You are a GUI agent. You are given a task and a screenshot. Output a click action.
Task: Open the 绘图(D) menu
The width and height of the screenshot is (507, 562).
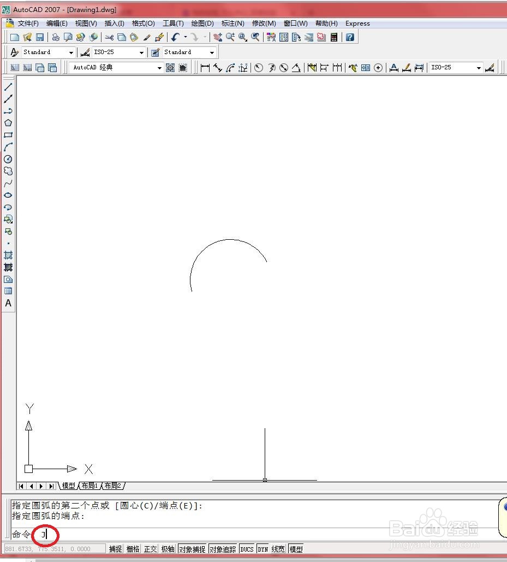[x=202, y=23]
